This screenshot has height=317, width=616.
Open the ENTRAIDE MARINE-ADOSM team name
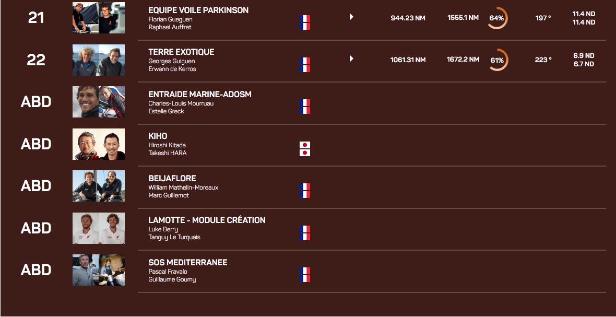(x=200, y=95)
